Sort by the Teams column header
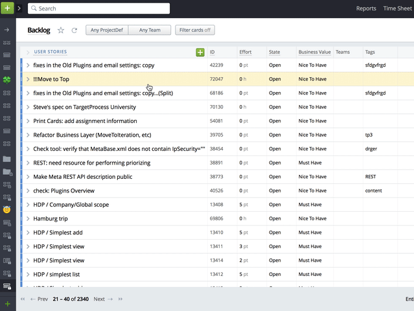Screen dimensions: 414x311 [x=343, y=52]
